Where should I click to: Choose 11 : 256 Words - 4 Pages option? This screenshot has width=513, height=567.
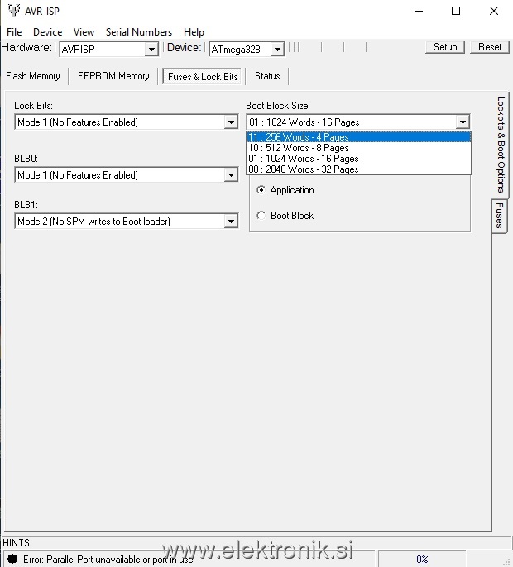358,137
